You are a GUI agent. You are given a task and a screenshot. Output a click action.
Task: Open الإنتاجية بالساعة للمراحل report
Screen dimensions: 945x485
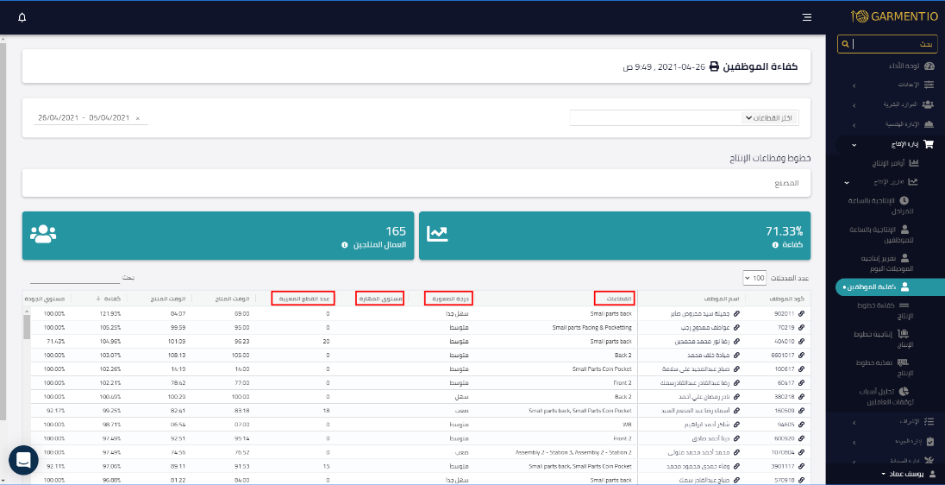click(x=879, y=205)
